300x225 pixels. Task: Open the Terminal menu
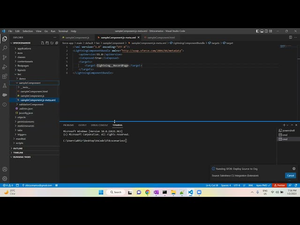point(63,31)
